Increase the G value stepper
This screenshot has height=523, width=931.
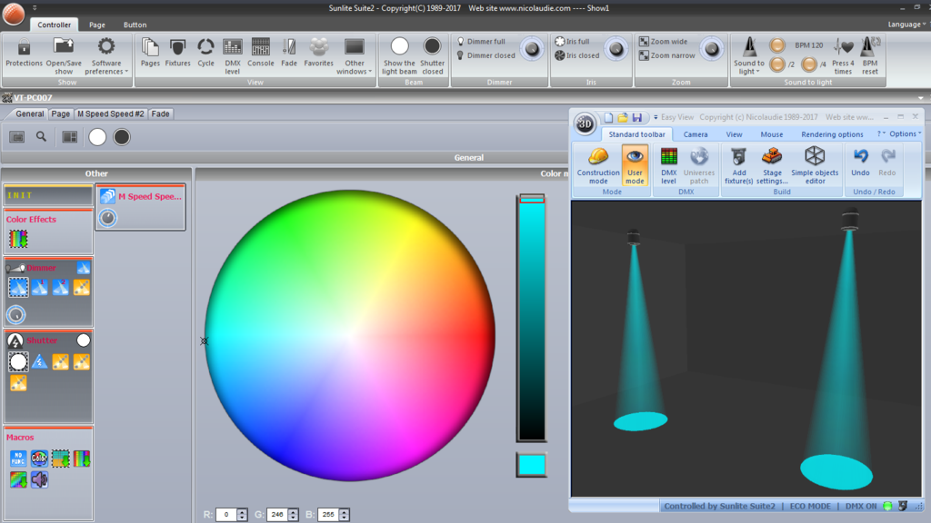pyautogui.click(x=294, y=512)
